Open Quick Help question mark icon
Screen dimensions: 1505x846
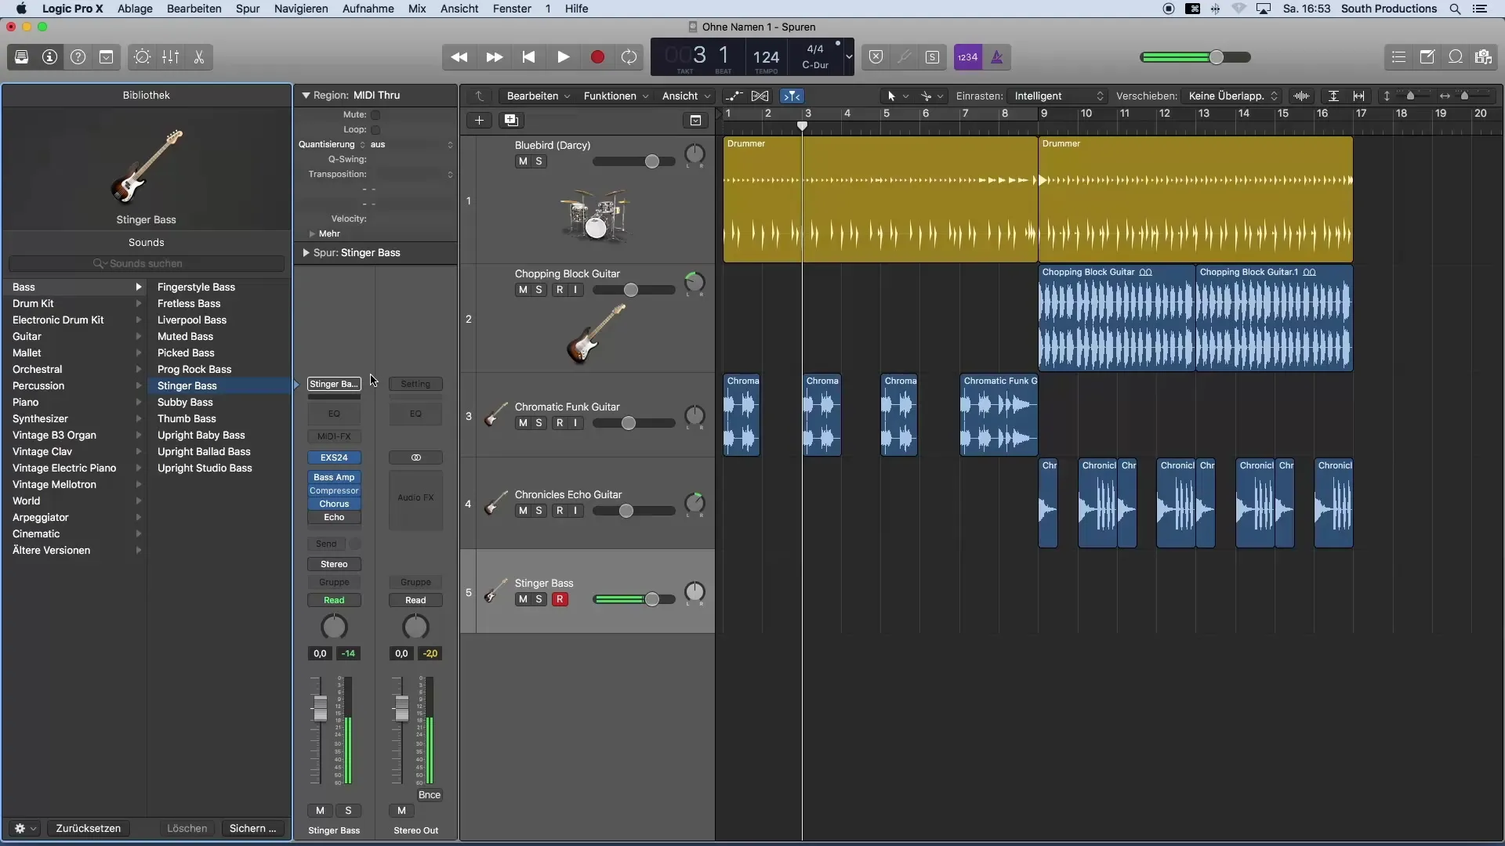78,57
